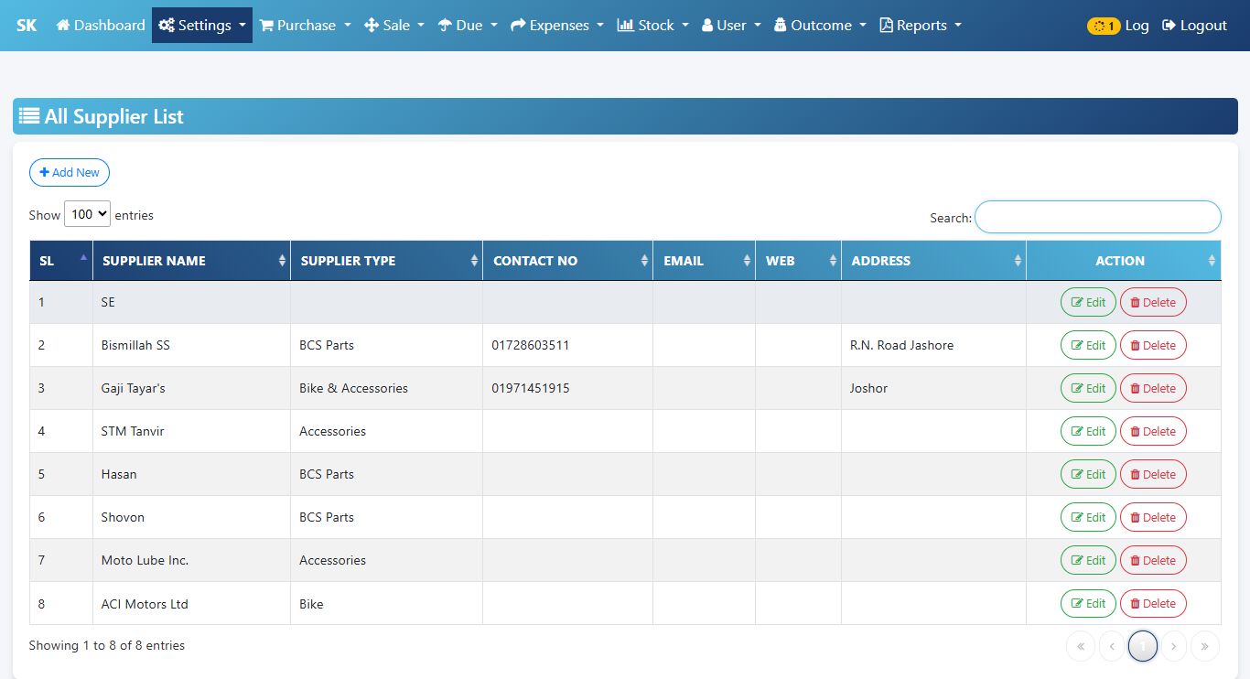
Task: Sort table by SL column arrow
Action: (x=84, y=258)
